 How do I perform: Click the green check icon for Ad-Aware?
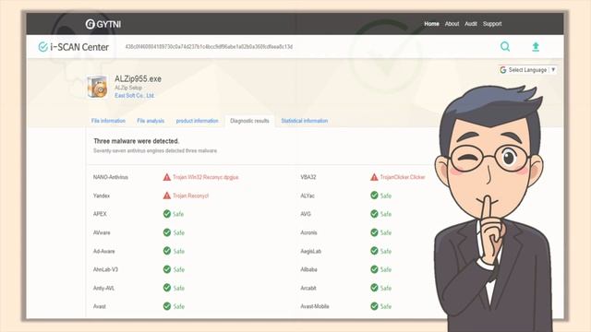167,251
